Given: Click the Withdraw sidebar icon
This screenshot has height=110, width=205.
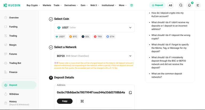Looking at the screenshot, I should [6, 94].
